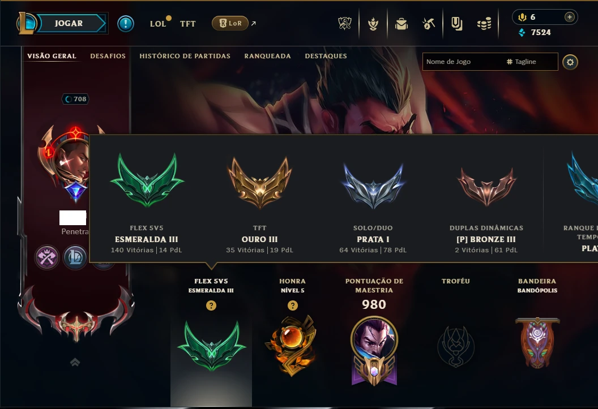The height and width of the screenshot is (409, 598).
Task: Open the mobile linking icon in top bar
Action: click(456, 24)
